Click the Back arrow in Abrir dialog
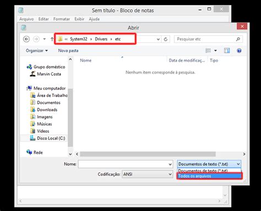Screen dimensions: 261x211 pos(26,39)
